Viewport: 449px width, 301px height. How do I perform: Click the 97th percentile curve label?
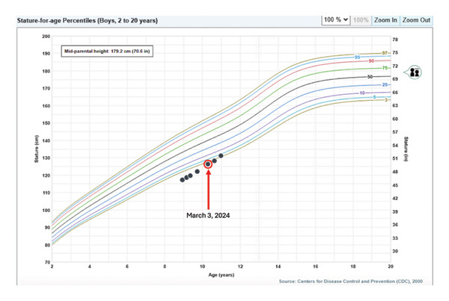pyautogui.click(x=385, y=53)
